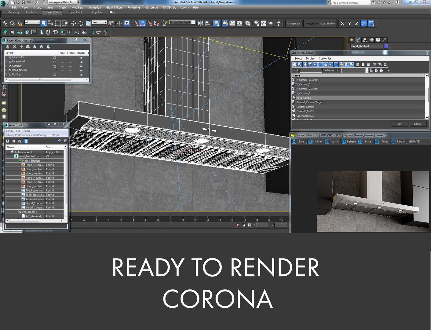Screen dimensions: 431x330
Task: Set Cameras layer as current via checkbox
Action: pos(55,66)
